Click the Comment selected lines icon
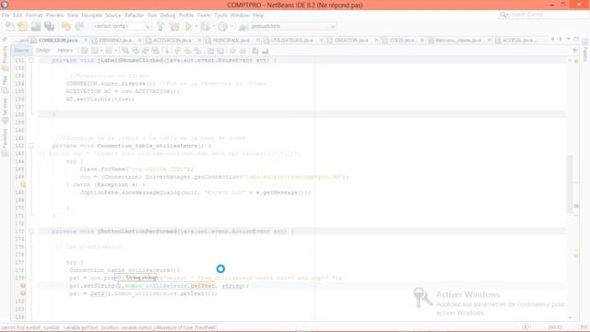590x332 pixels. coord(255,51)
